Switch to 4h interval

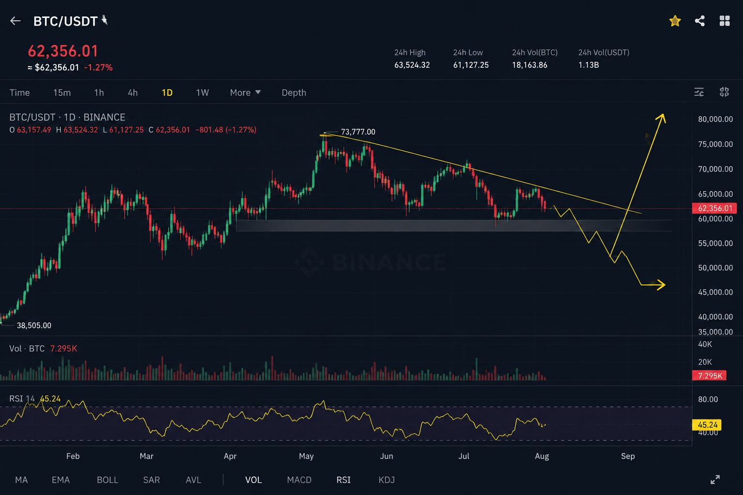coord(133,92)
